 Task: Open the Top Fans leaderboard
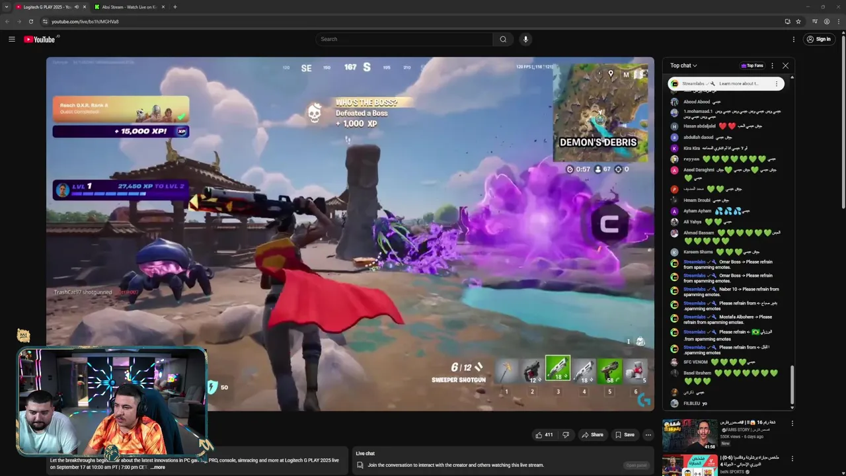pos(752,65)
